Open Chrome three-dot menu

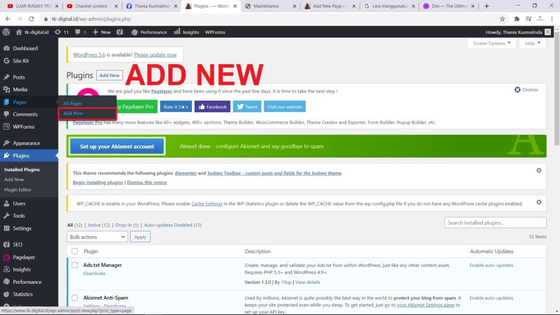(552, 19)
